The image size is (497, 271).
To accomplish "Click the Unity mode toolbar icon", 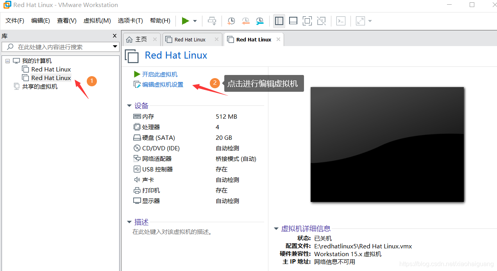I will [x=321, y=21].
